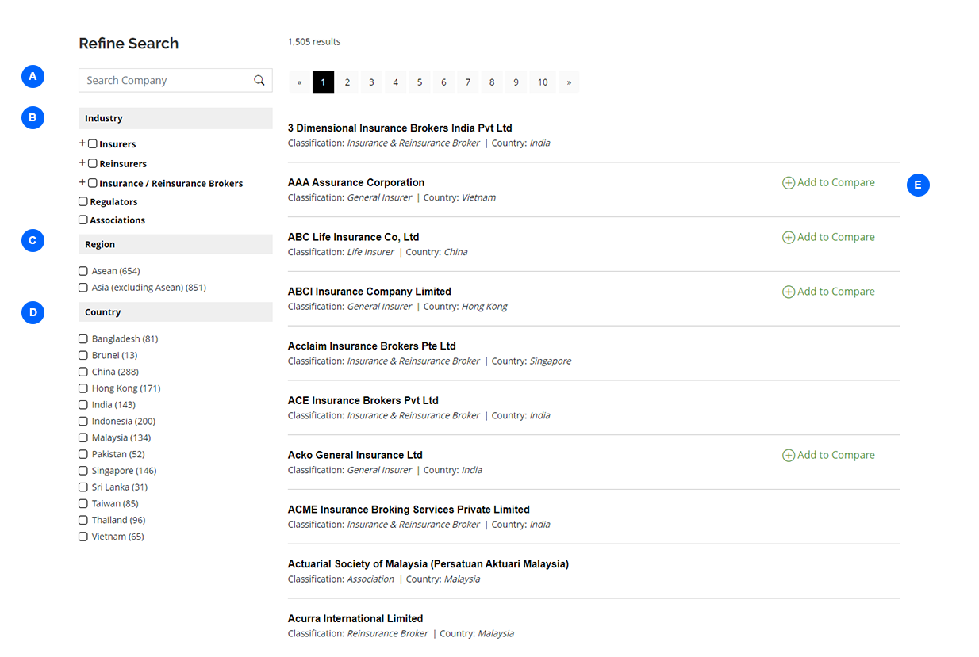Select Asia (excluding Asean) checkbox

83,288
